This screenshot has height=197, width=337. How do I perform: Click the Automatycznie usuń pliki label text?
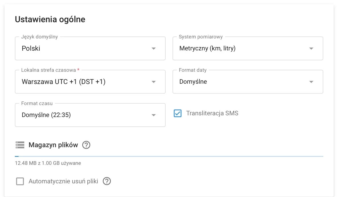point(63,181)
